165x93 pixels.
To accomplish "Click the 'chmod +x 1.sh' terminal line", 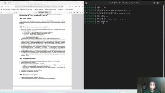I will point(95,7).
